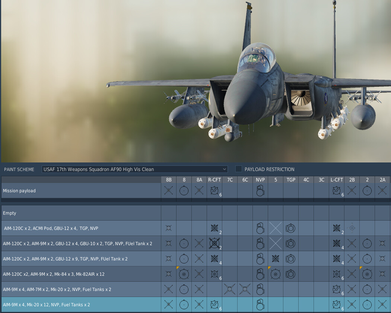Image resolution: width=391 pixels, height=313 pixels.
Task: Click AIM-7M row's L-CFT Mk-20 icon
Action: click(x=337, y=289)
